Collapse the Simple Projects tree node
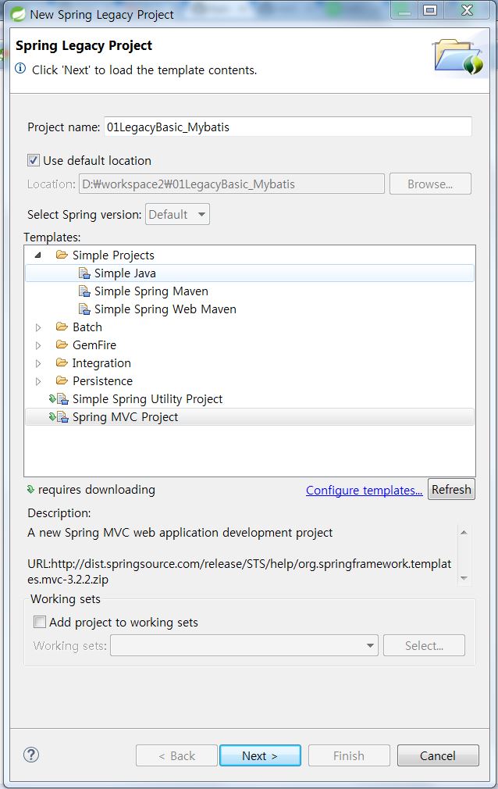Screen dimensions: 498x789 (37, 255)
